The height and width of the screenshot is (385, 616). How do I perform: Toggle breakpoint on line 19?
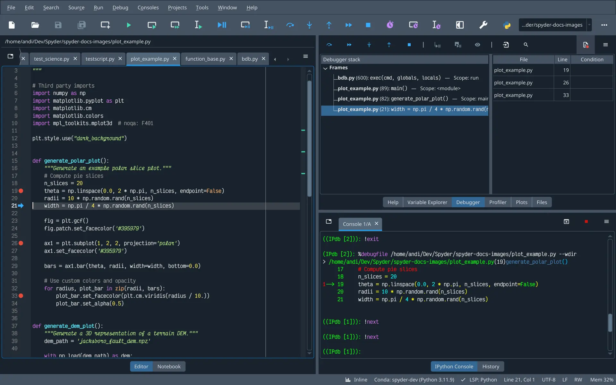click(x=21, y=191)
